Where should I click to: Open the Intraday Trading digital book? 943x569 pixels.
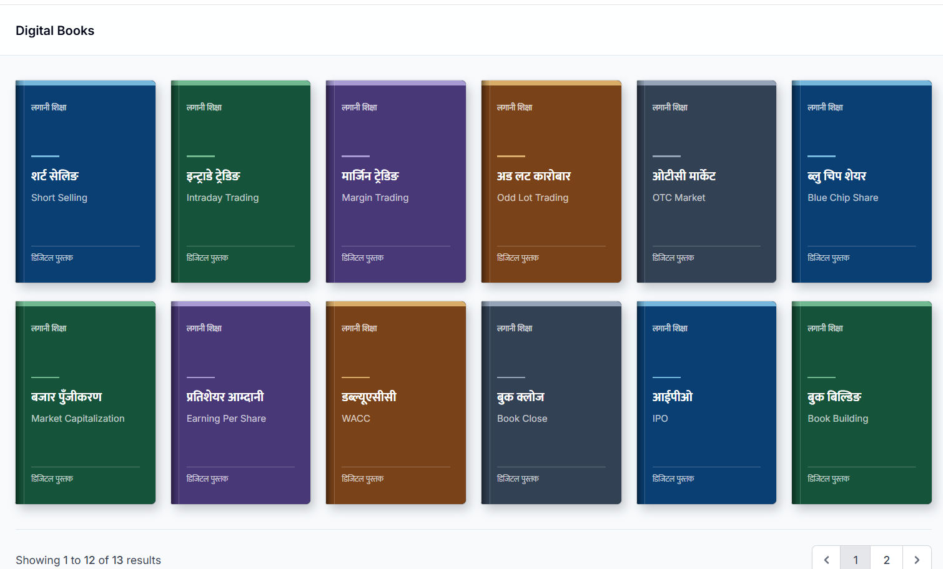tap(240, 182)
